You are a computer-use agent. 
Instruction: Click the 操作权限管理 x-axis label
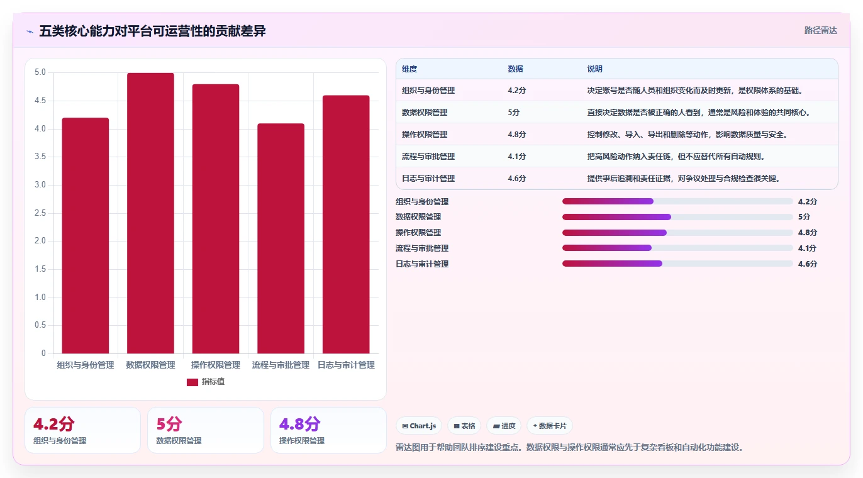click(216, 365)
